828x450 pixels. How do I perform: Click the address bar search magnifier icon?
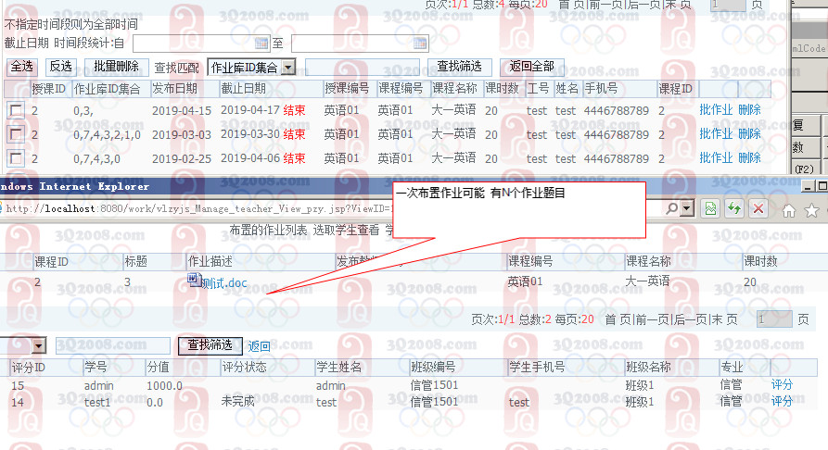pos(671,209)
